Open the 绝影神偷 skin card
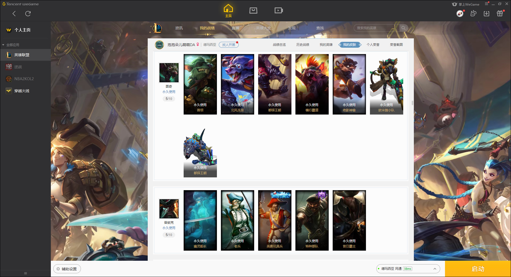511x277 pixels. tap(349, 84)
